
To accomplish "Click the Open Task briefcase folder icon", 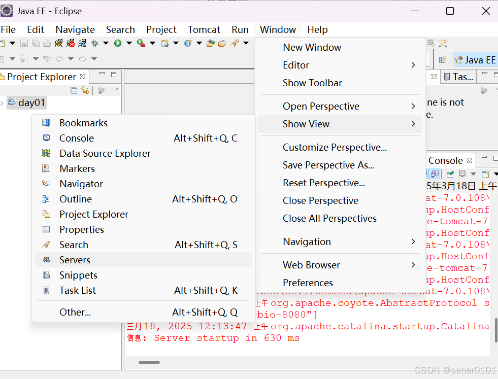I will point(222,43).
